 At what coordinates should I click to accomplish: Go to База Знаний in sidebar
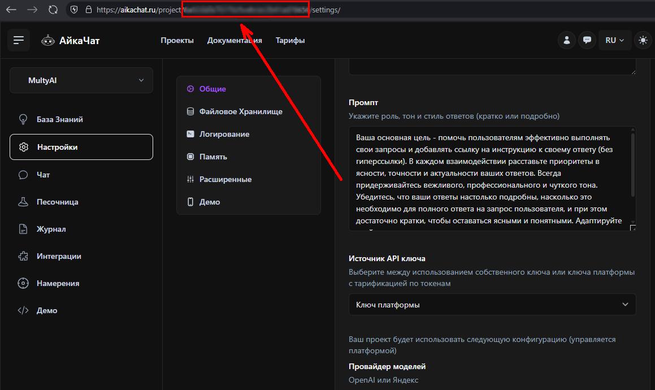[59, 119]
